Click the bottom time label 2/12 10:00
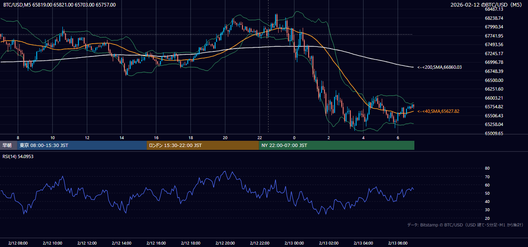The width and height of the screenshot is (528, 247). [52, 243]
